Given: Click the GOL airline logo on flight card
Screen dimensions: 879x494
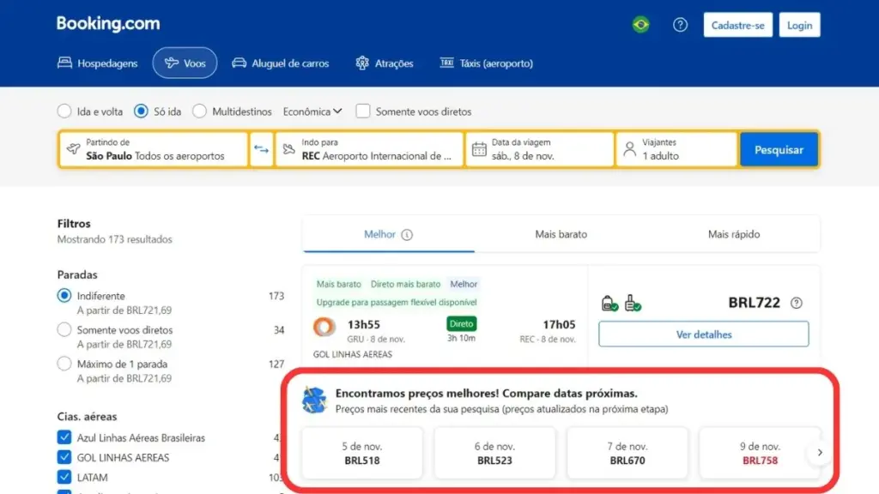Looking at the screenshot, I should tap(324, 327).
